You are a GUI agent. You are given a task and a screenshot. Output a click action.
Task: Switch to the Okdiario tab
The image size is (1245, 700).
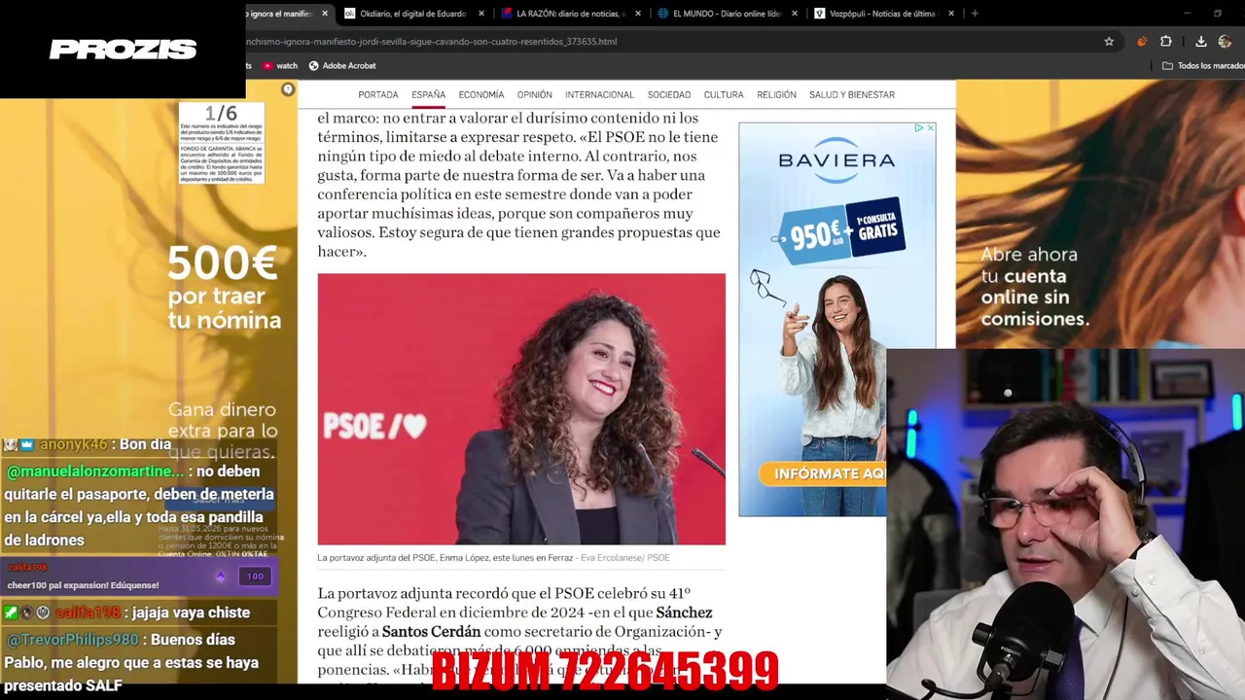click(x=414, y=14)
